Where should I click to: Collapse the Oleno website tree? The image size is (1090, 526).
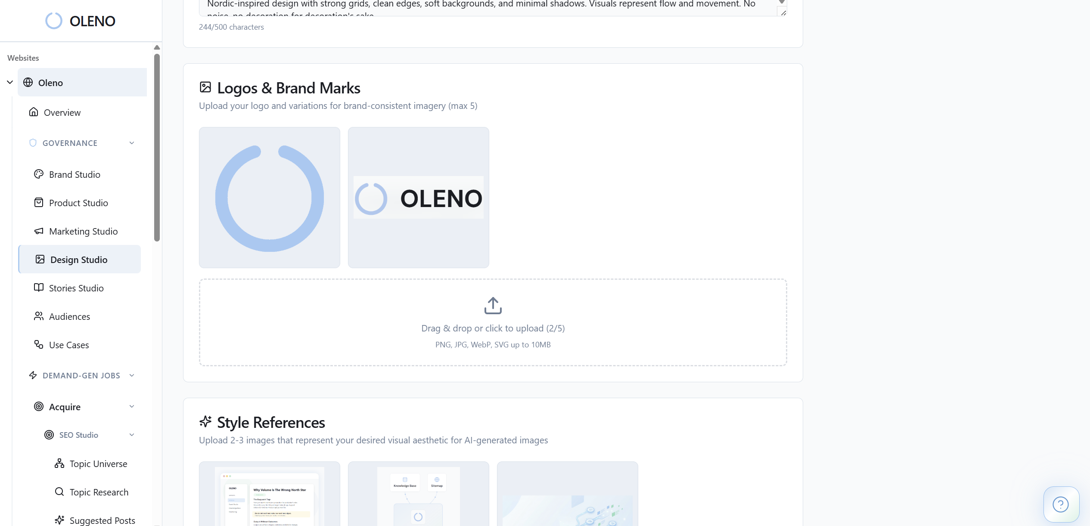pos(10,82)
